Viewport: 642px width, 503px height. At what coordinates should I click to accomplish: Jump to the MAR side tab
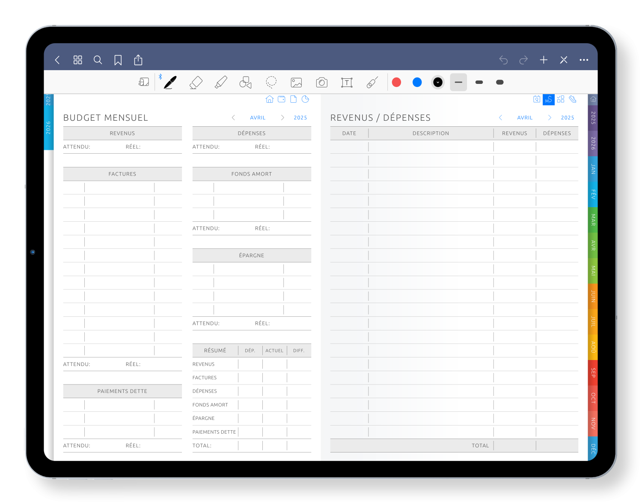tap(593, 220)
